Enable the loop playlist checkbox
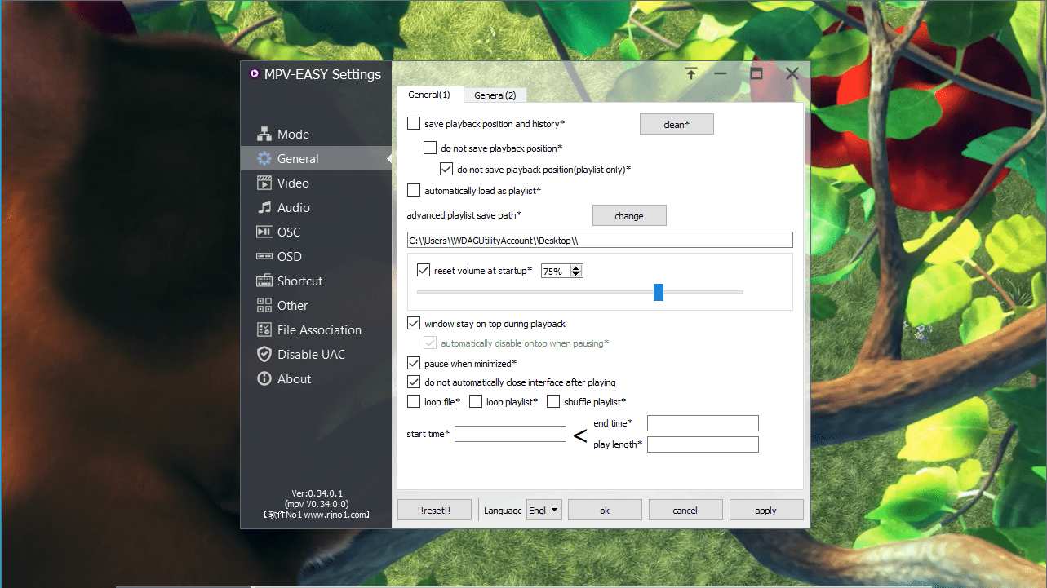This screenshot has width=1047, height=588. pos(476,401)
